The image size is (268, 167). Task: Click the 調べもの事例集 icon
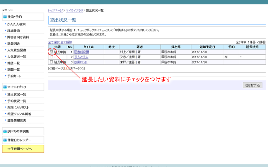(5, 131)
